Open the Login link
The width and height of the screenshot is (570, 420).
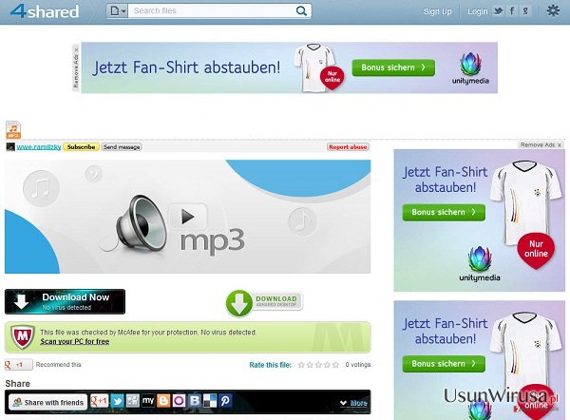[x=477, y=11]
